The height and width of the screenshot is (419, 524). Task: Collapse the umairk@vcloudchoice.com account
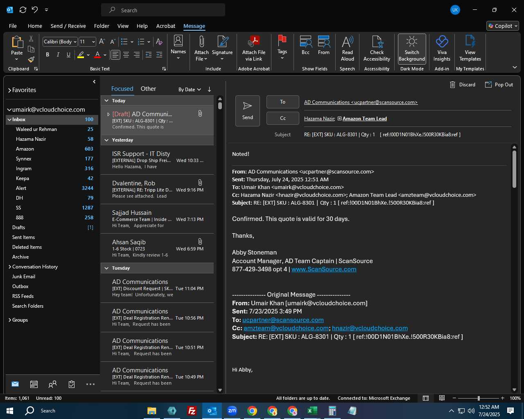click(9, 110)
